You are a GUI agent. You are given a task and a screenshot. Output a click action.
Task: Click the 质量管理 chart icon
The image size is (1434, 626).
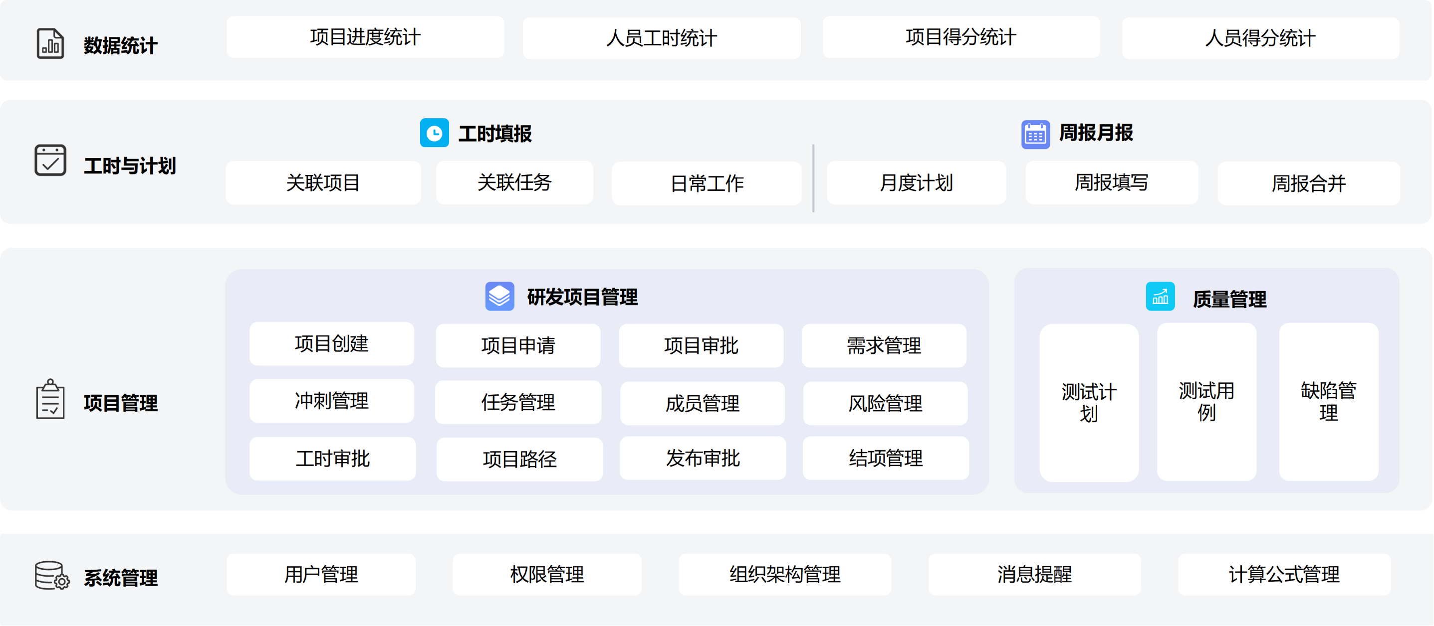coord(1160,297)
